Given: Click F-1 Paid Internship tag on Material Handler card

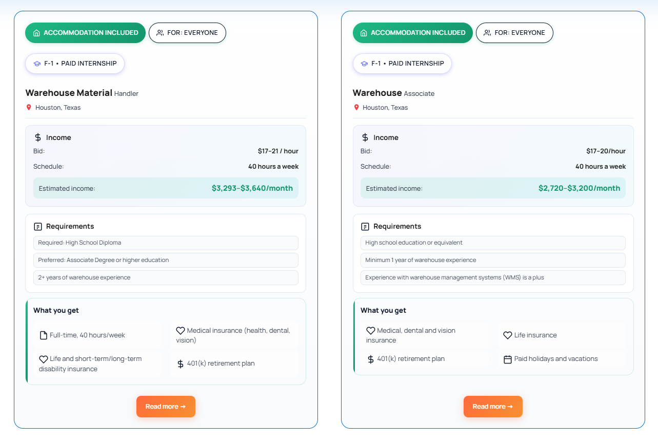Looking at the screenshot, I should [x=75, y=64].
